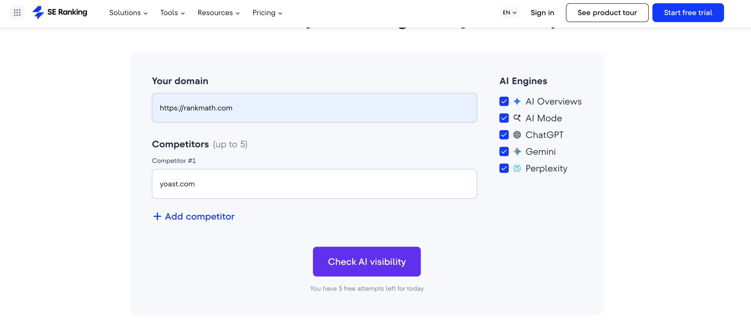Click the 'Your domain' heading
This screenshot has width=751, height=329.
(x=180, y=81)
